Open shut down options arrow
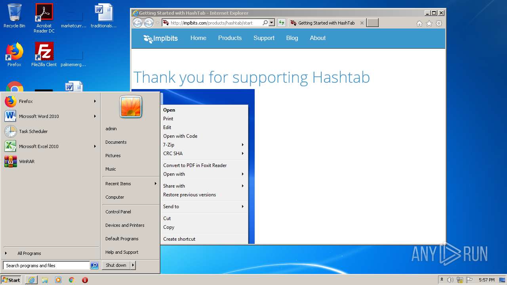 [x=133, y=266]
